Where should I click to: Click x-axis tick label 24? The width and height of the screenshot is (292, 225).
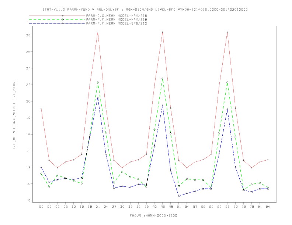tap(106, 207)
